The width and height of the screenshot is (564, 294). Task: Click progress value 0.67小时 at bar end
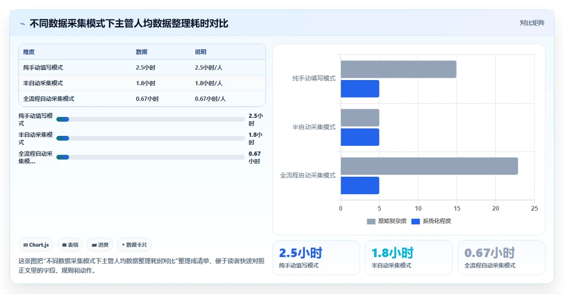(254, 157)
